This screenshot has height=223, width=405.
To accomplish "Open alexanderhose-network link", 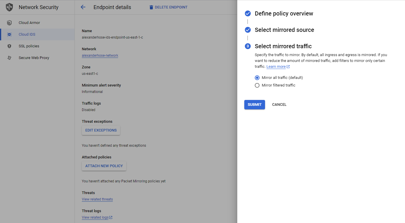I will (x=100, y=56).
